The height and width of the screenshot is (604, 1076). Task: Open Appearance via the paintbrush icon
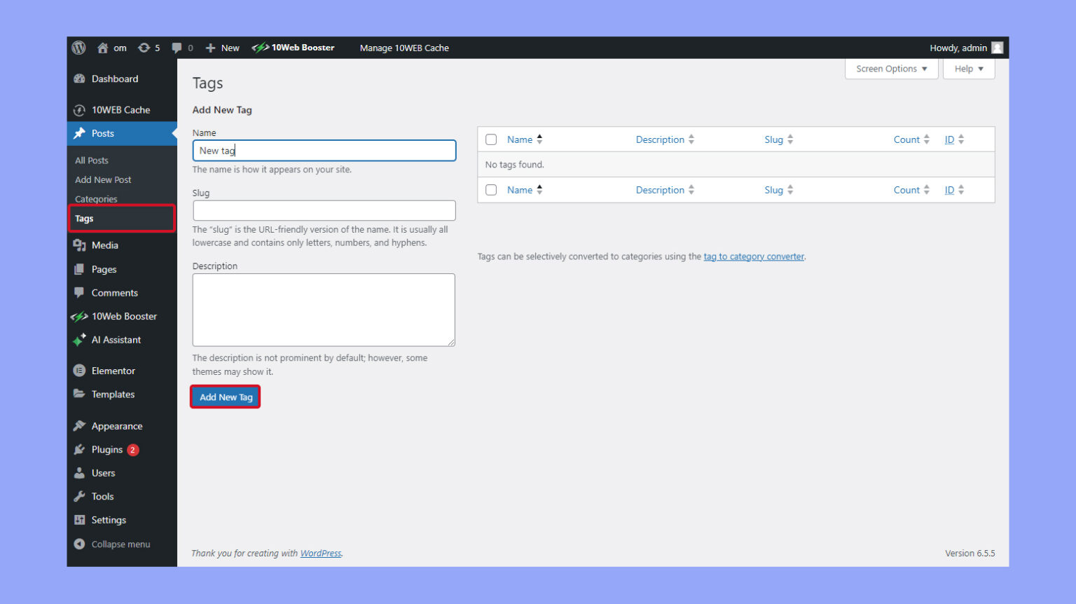click(x=79, y=425)
